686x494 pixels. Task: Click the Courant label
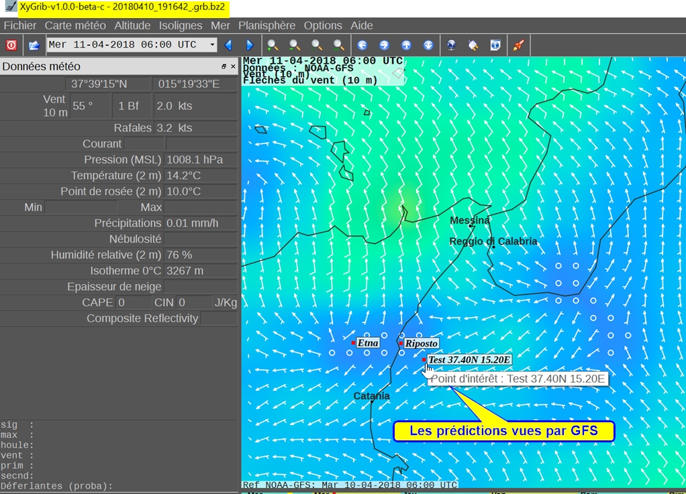102,143
